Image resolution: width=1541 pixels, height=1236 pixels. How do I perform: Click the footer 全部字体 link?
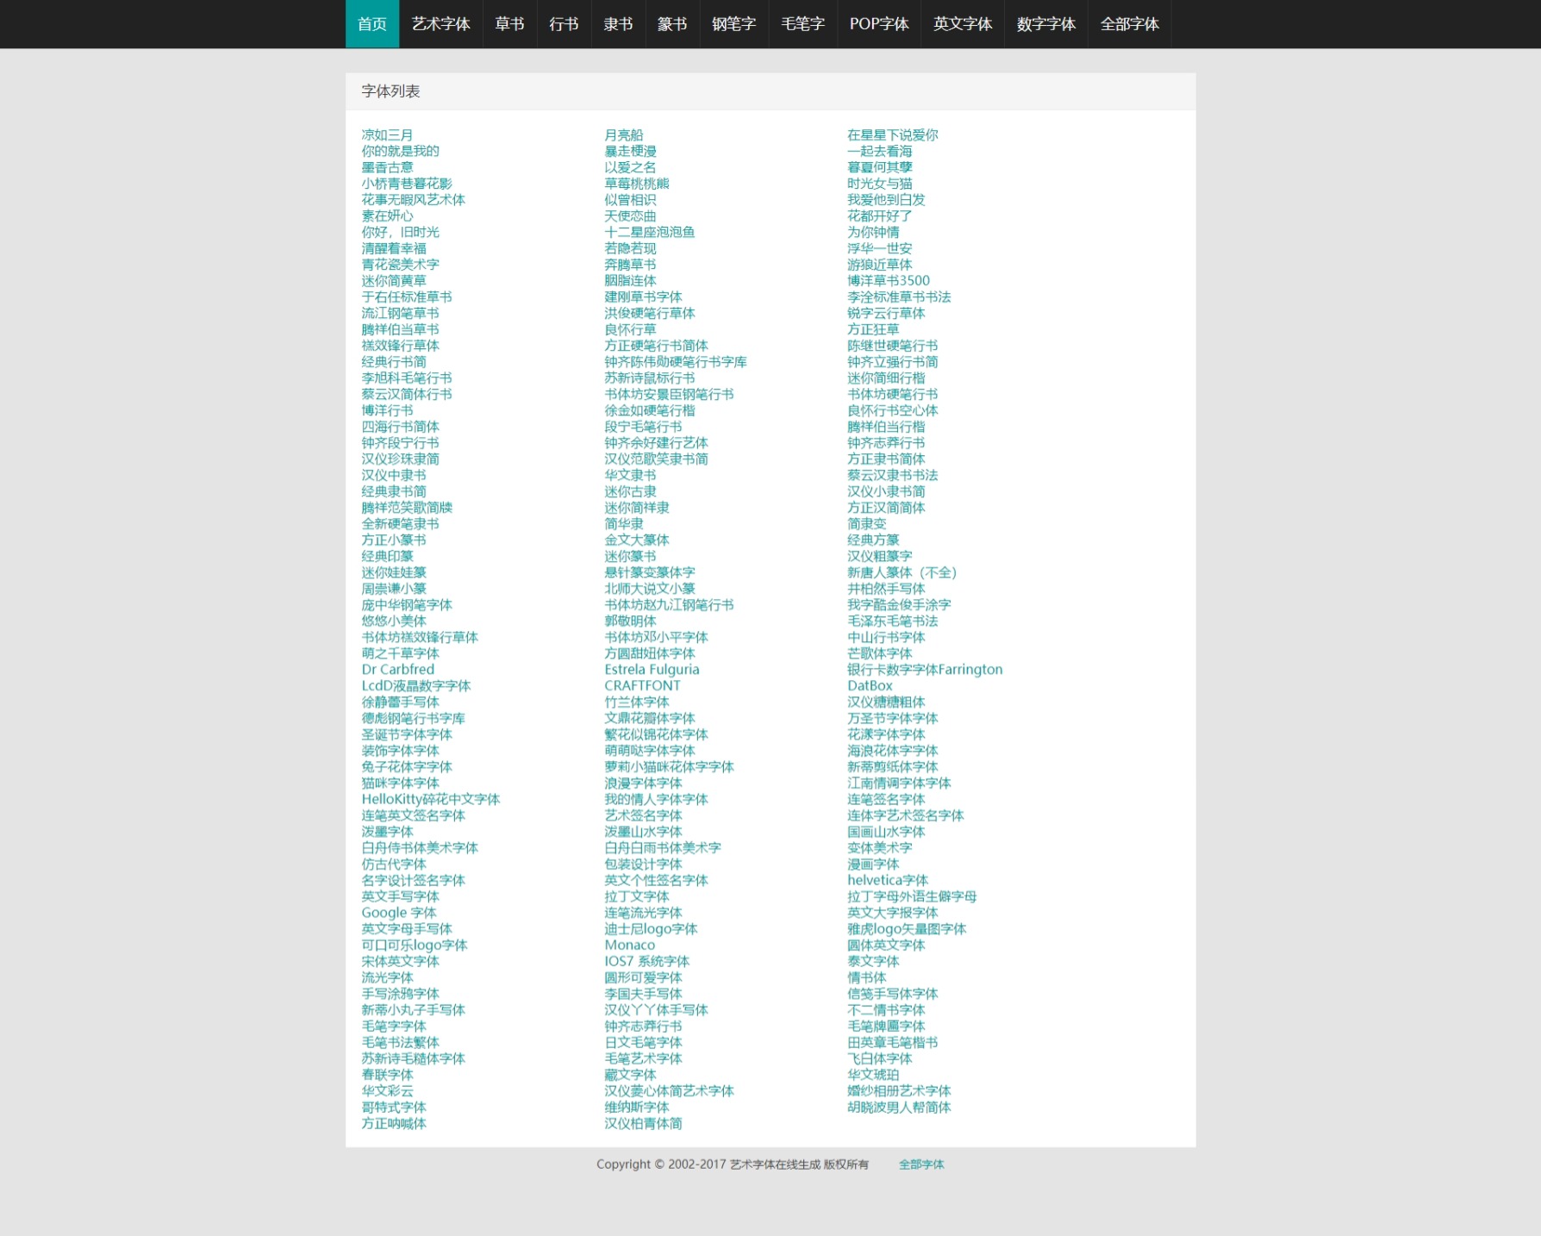pos(920,1164)
